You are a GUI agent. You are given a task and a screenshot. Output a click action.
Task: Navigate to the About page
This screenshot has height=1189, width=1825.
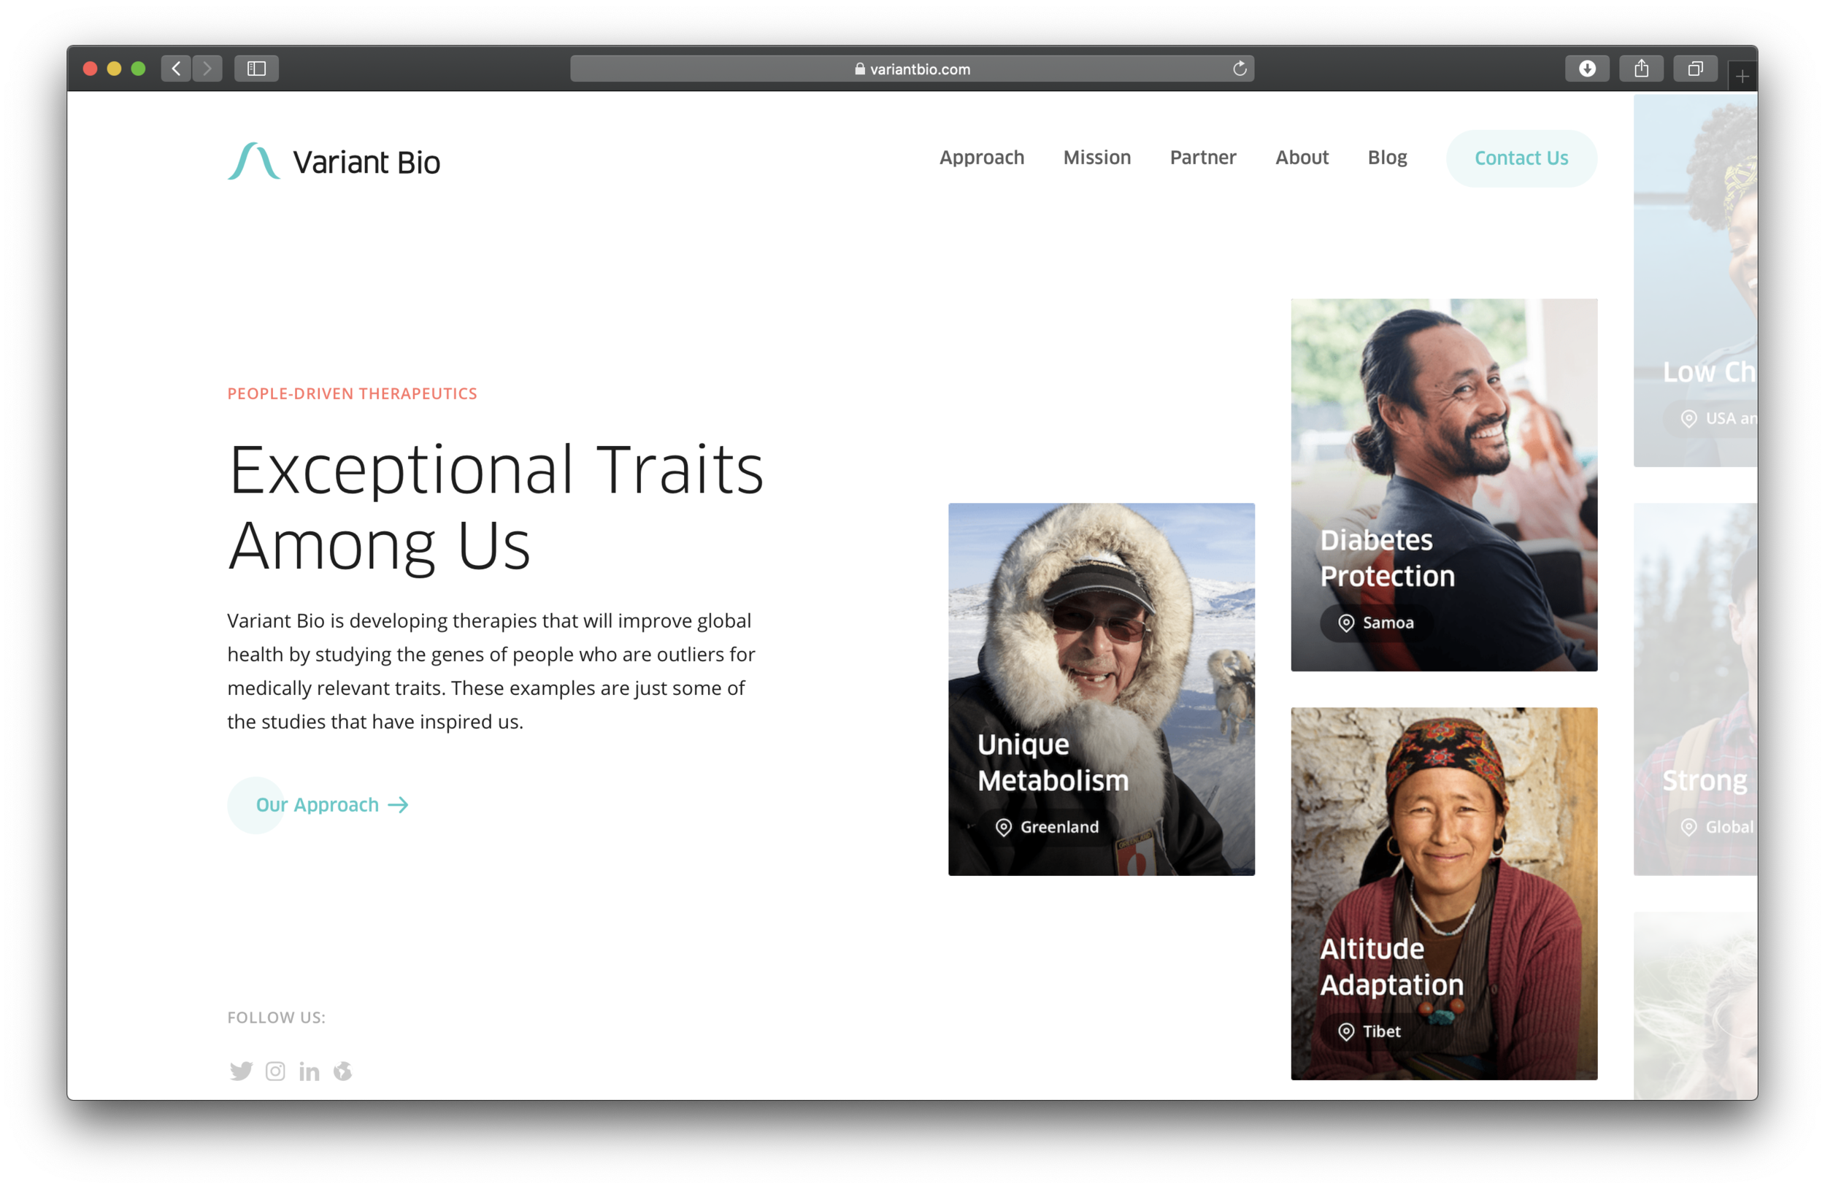click(1302, 157)
